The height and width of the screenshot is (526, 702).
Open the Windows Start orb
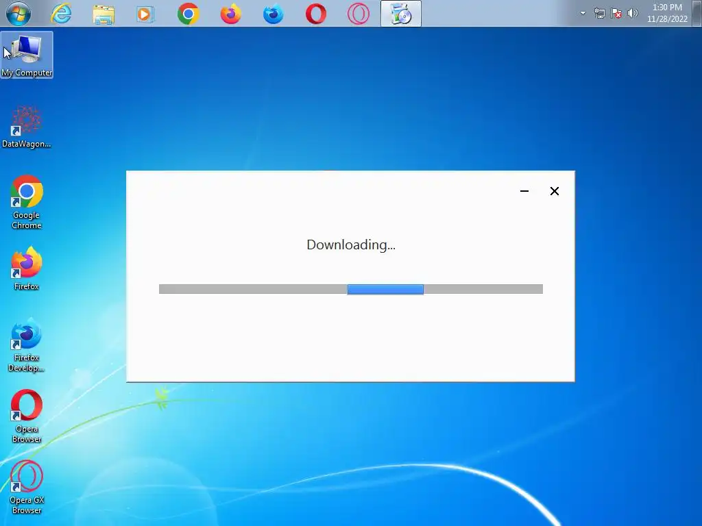[x=19, y=14]
